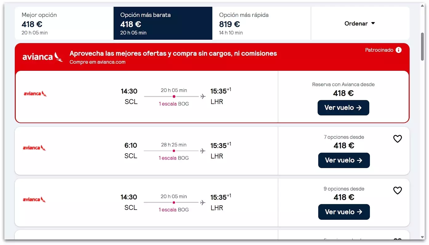
Task: Click the Avianca logo in red banner
Action: 42,57
